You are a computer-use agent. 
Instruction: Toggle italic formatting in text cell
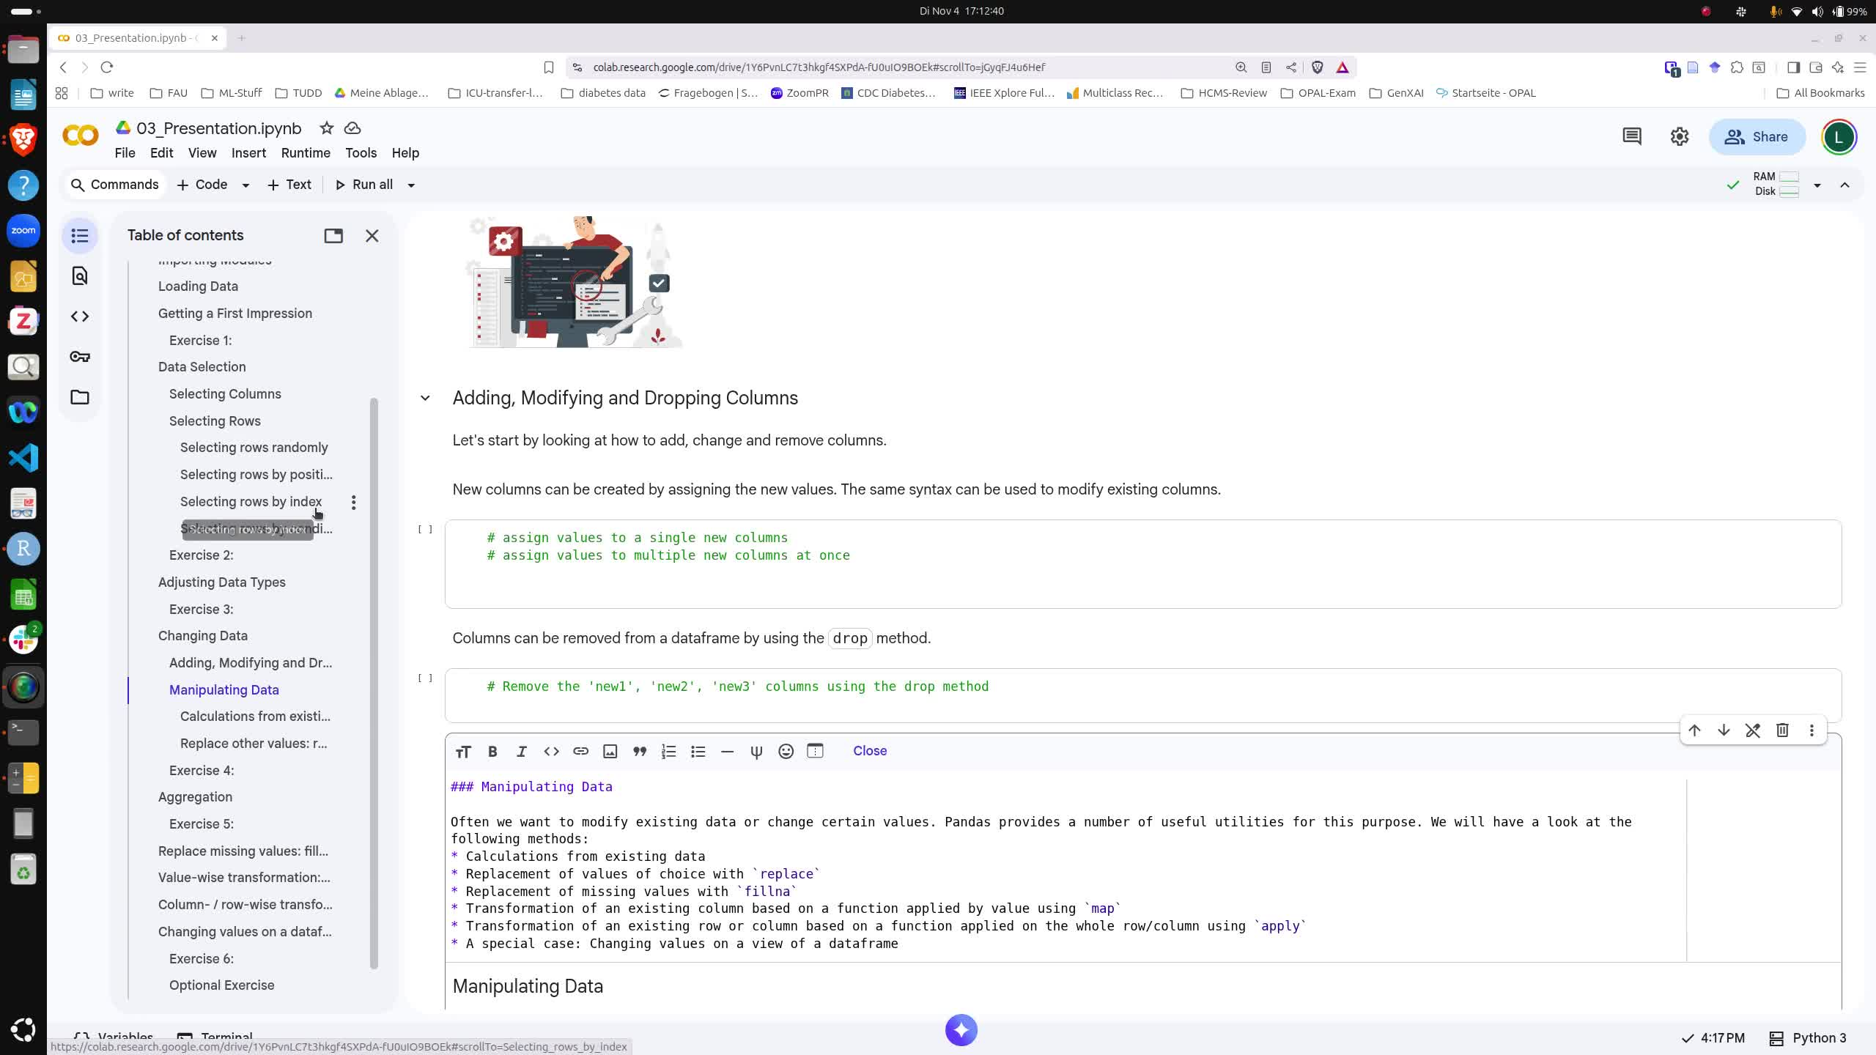522,751
